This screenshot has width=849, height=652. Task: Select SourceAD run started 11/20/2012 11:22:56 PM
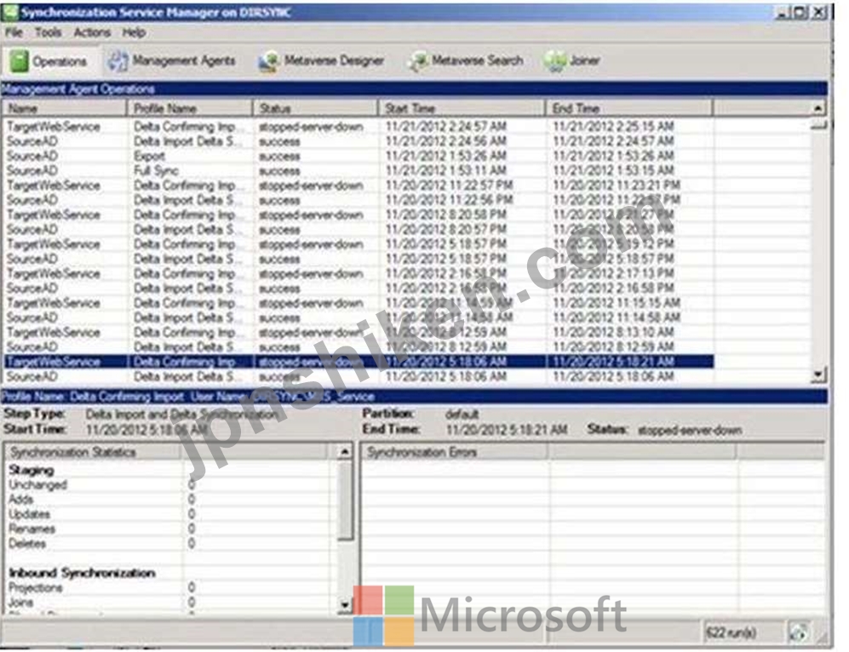[359, 200]
